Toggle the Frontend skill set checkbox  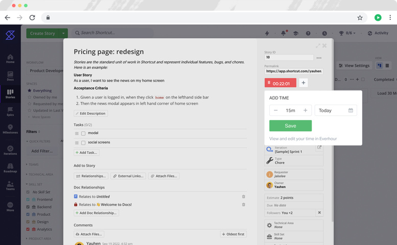coord(28,200)
